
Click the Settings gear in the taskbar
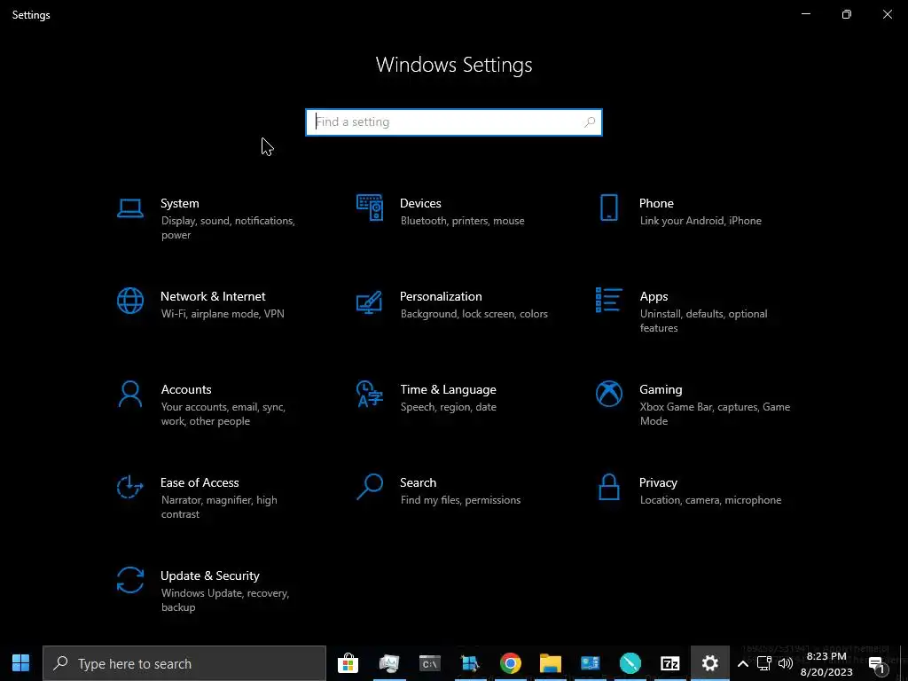pyautogui.click(x=710, y=663)
